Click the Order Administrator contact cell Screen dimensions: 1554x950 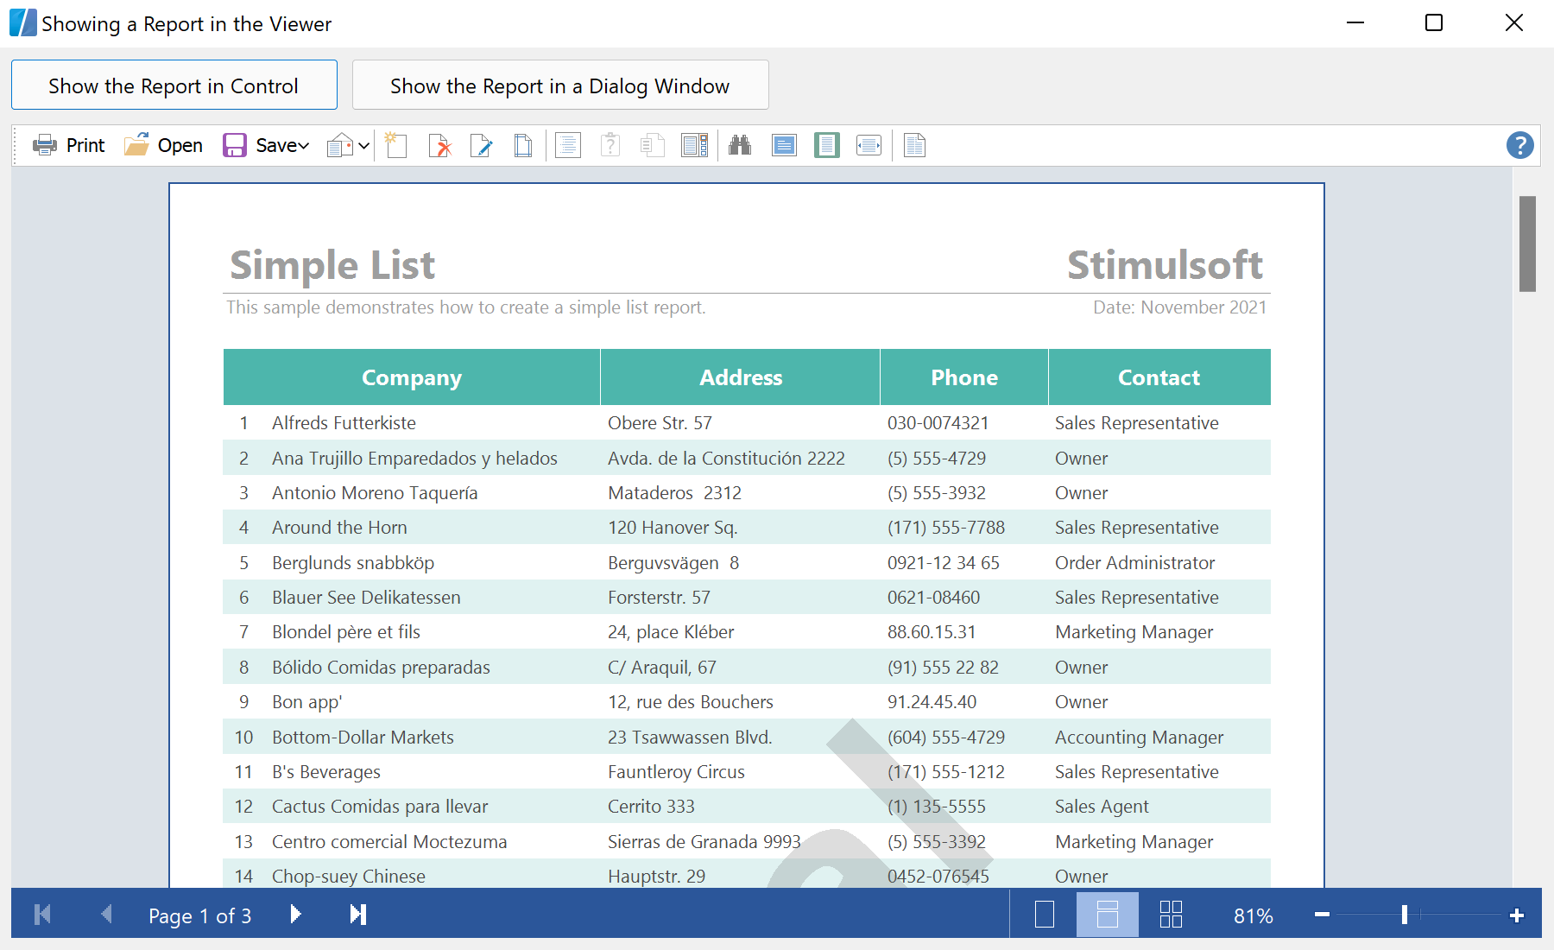click(x=1134, y=563)
